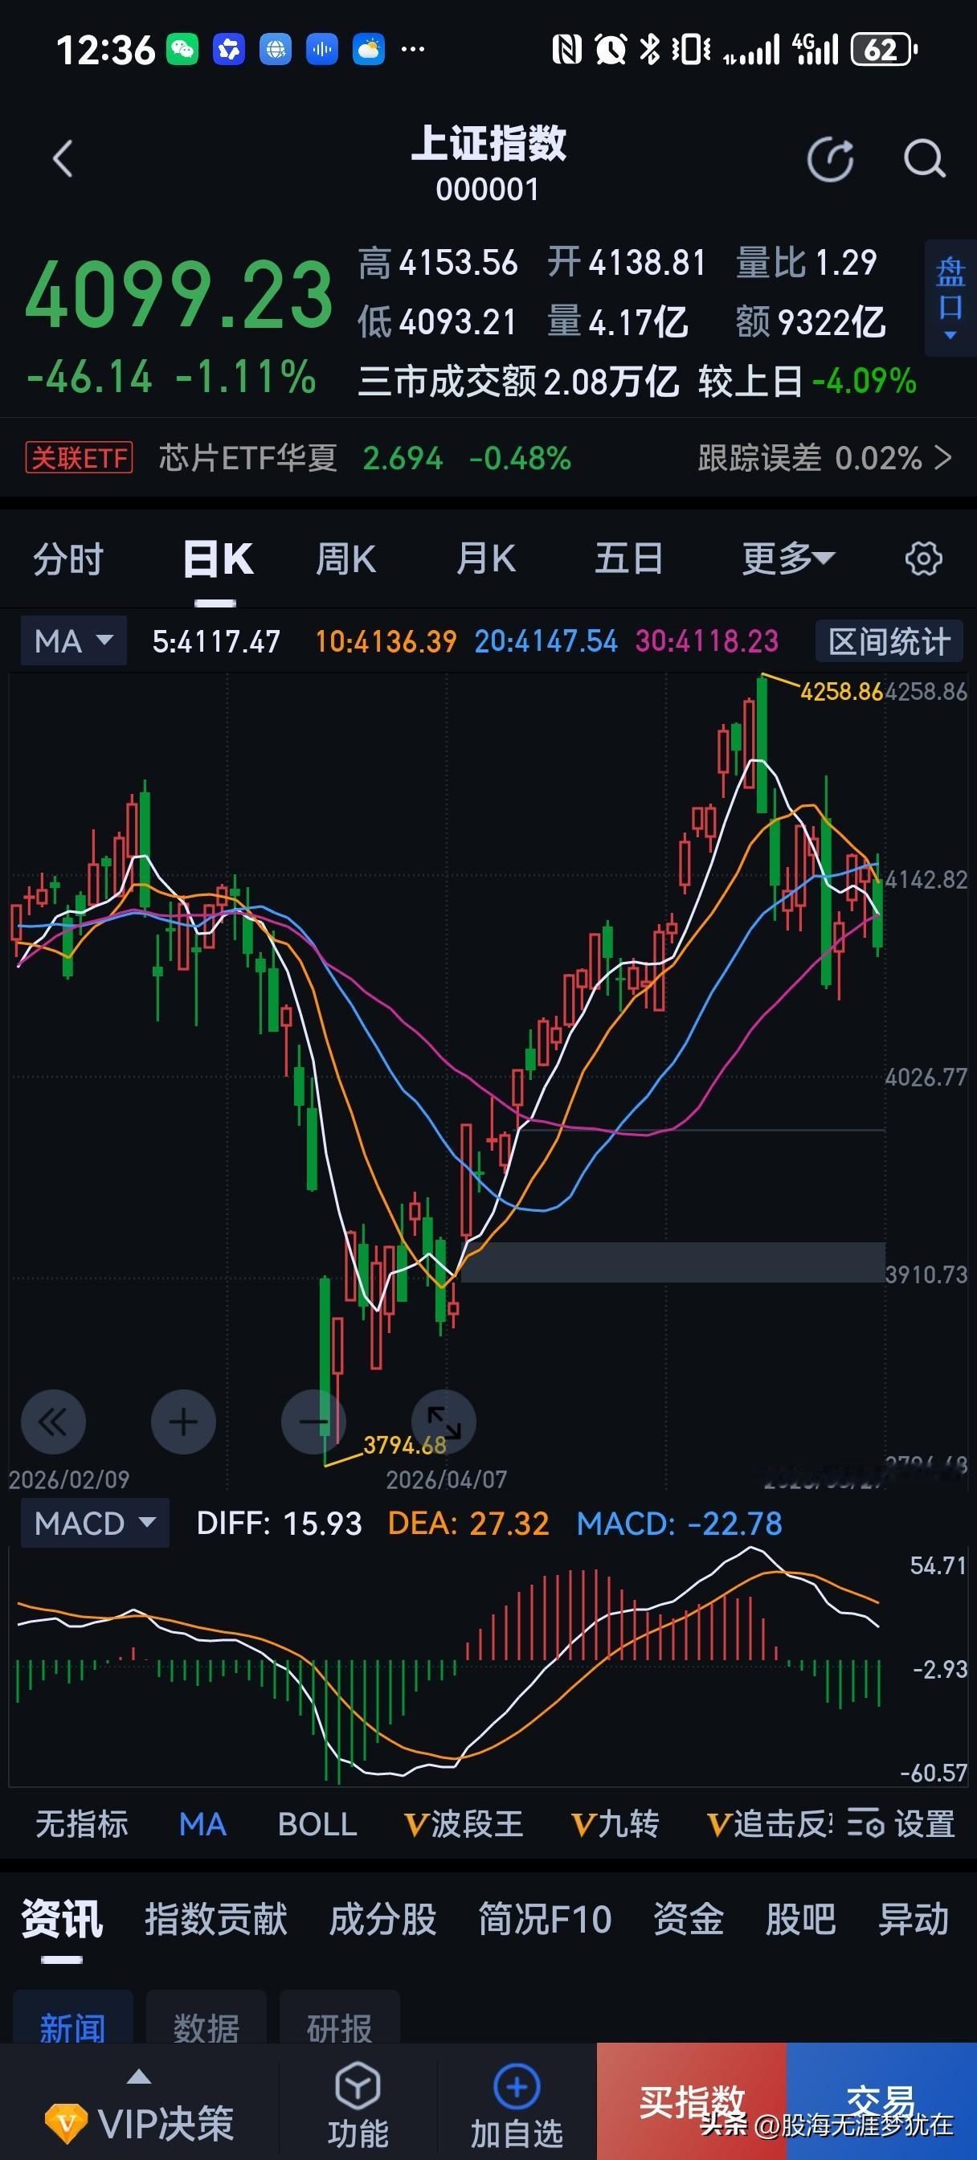The width and height of the screenshot is (977, 2160).
Task: Tap weather icon in status bar
Action: click(369, 50)
